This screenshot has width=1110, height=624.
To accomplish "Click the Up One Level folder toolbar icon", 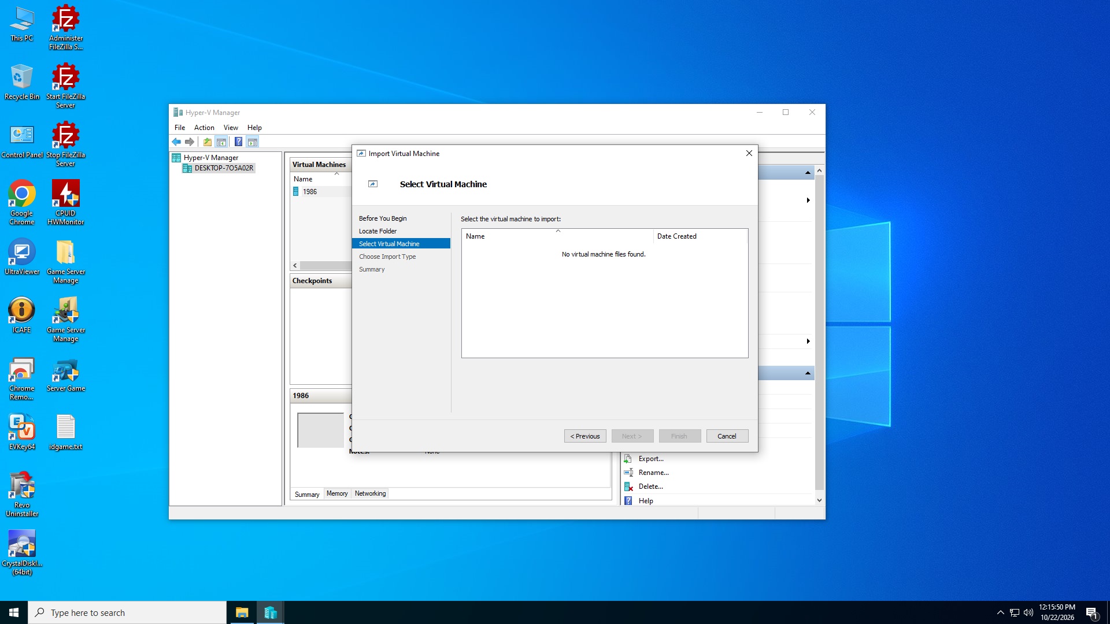I will (207, 142).
